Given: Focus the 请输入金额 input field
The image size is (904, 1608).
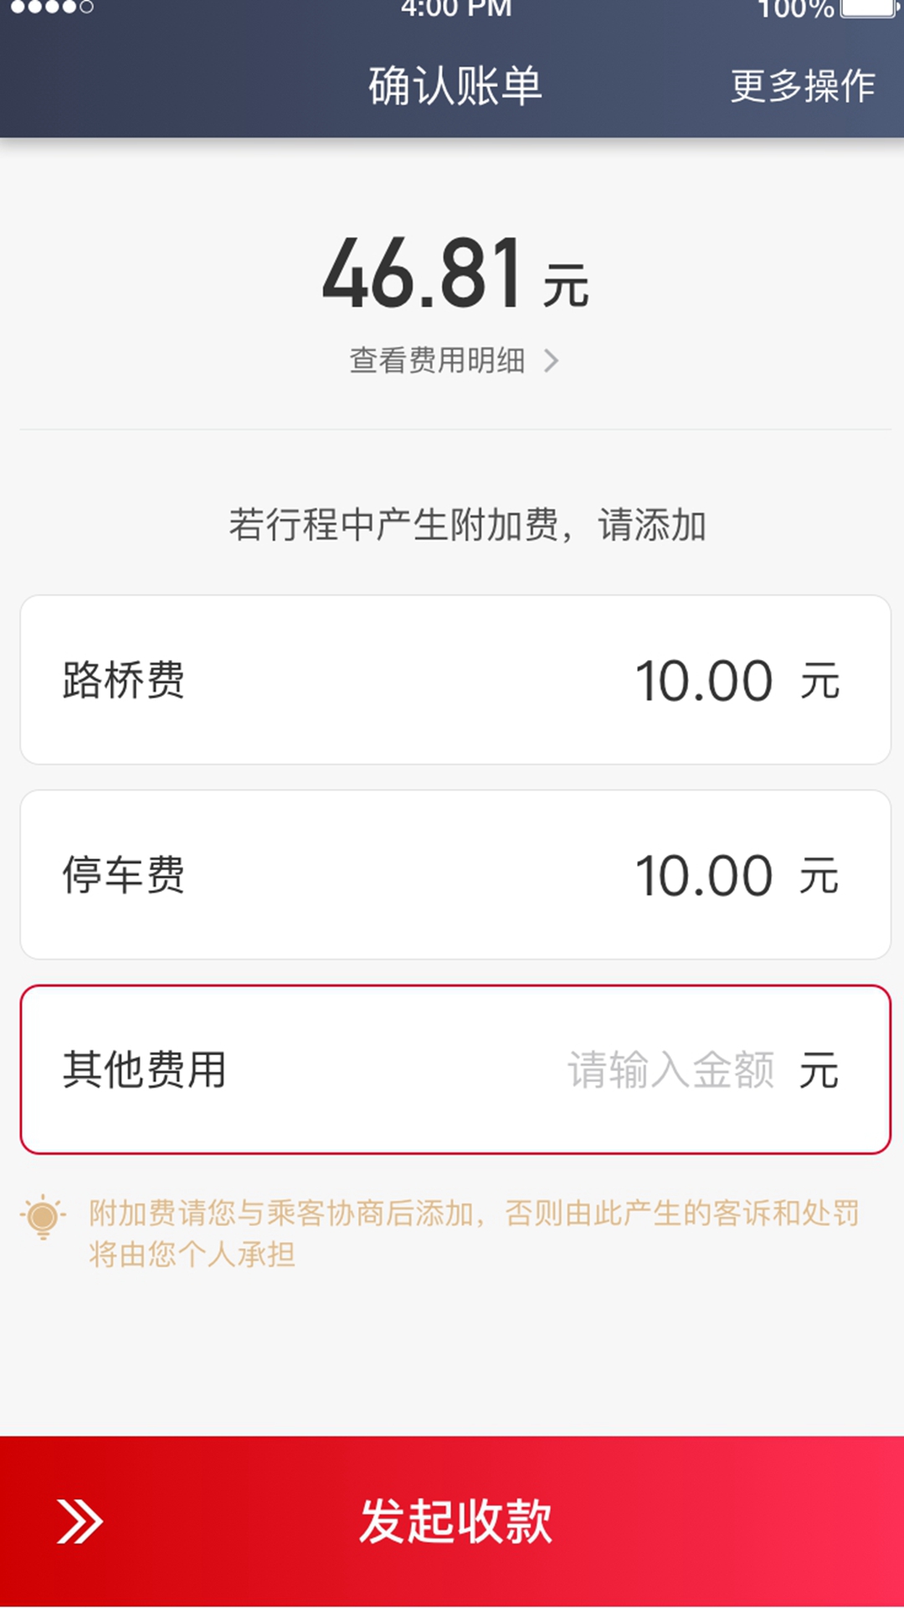Looking at the screenshot, I should 670,1070.
